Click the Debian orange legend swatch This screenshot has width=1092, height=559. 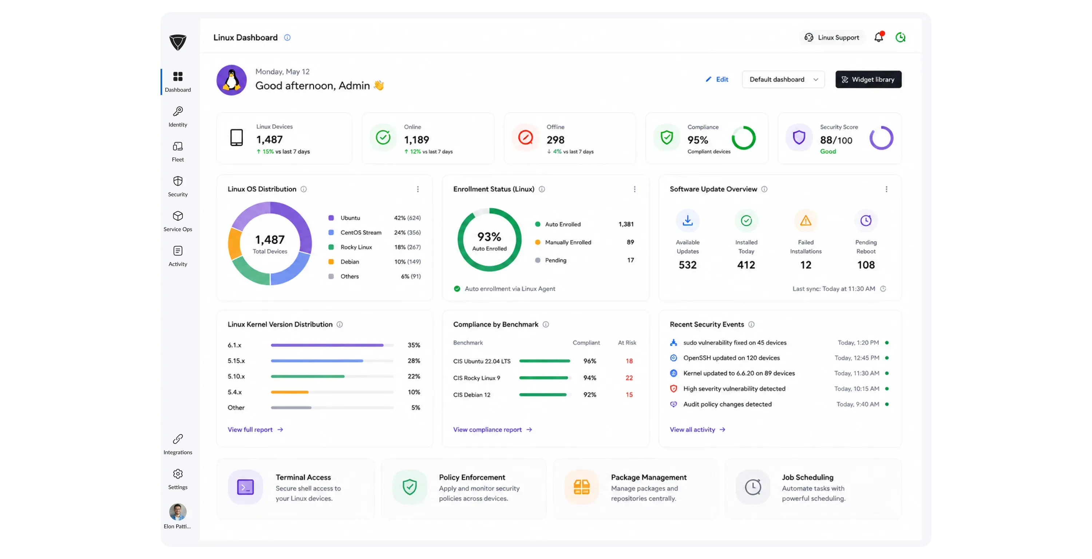point(331,262)
